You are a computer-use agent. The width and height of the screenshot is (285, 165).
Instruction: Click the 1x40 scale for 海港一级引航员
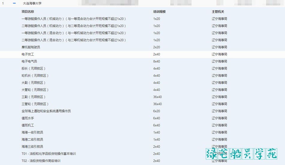157,132
